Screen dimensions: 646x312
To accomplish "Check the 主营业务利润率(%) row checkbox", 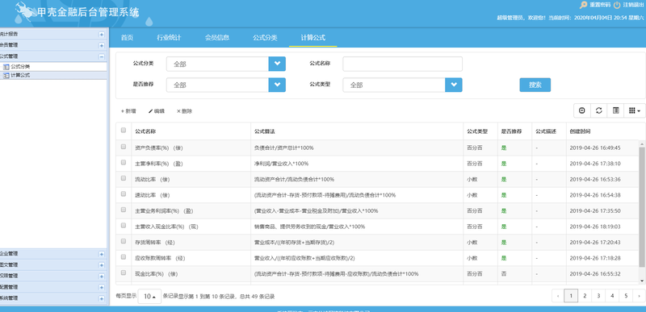I will click(x=124, y=210).
